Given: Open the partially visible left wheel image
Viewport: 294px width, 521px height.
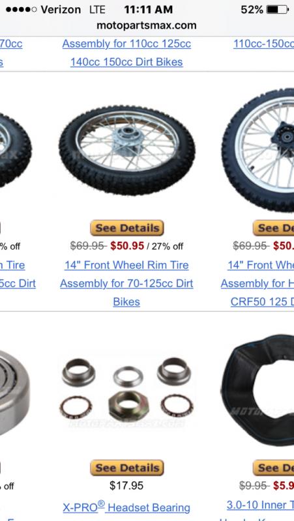Looking at the screenshot, I should (16, 150).
